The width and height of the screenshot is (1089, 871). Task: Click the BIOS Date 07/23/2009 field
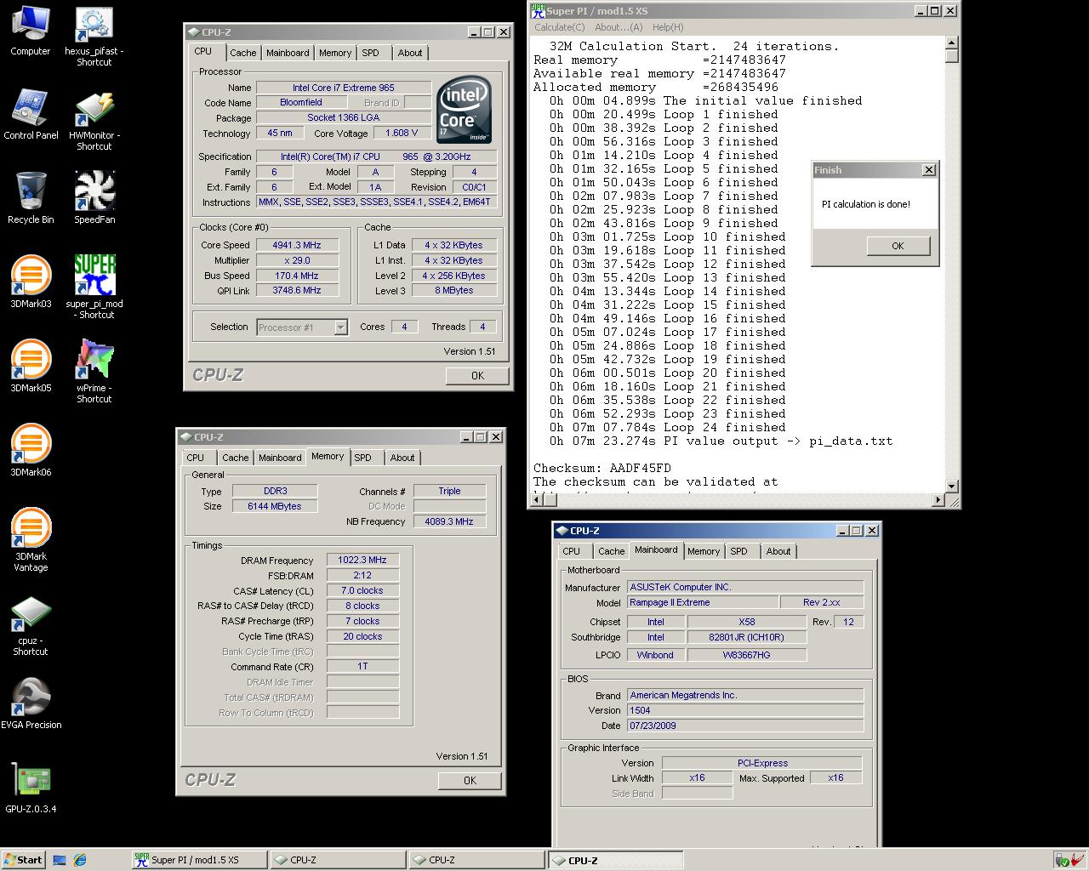point(745,726)
